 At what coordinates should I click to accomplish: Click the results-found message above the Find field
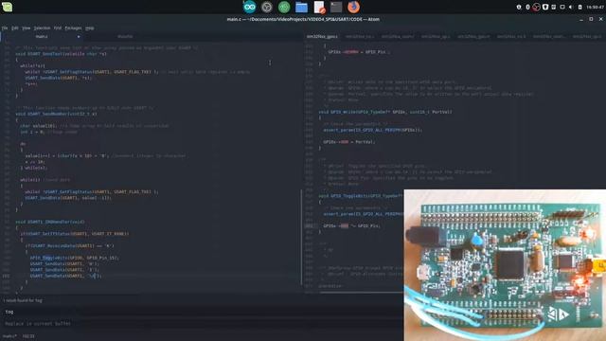(x=23, y=300)
